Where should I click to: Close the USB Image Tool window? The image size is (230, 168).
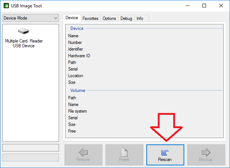(x=221, y=6)
